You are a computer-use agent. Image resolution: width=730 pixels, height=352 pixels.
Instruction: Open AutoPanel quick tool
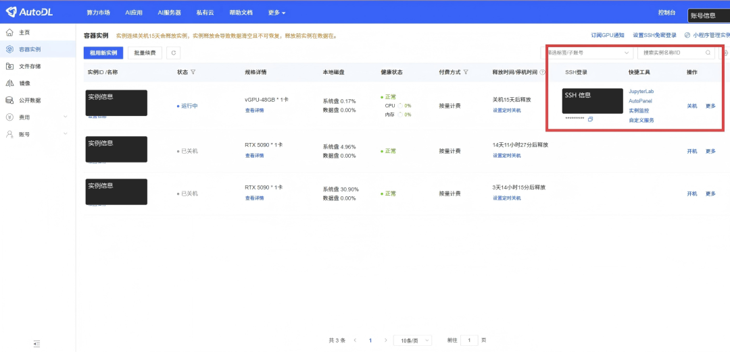pos(640,100)
